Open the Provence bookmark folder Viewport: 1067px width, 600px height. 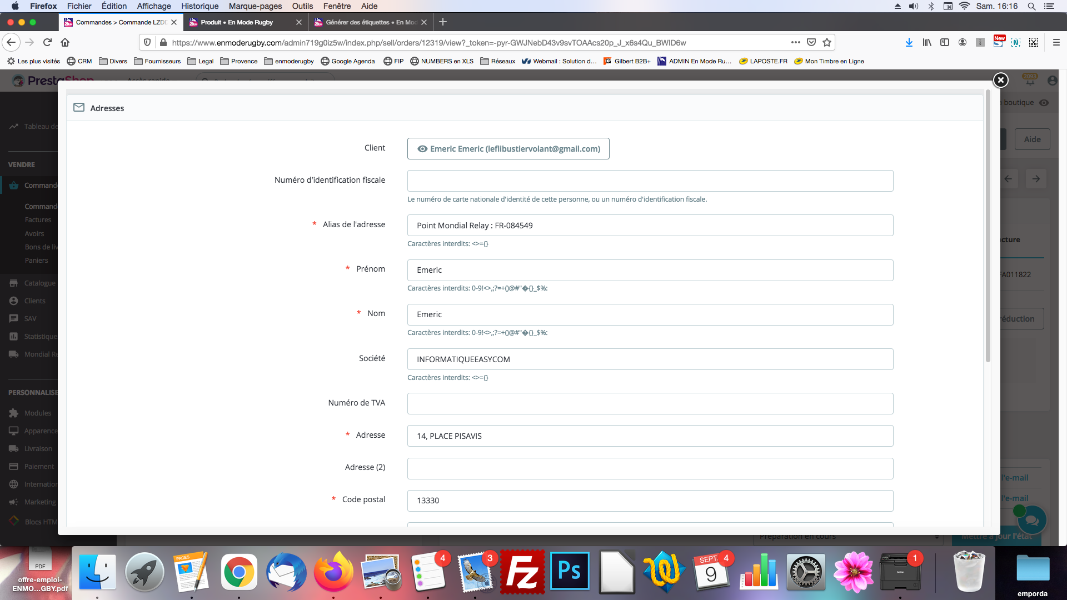point(239,61)
